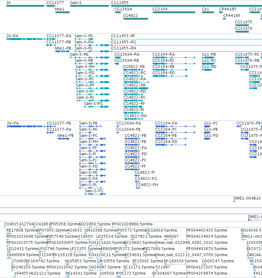Select the CG13694-RB transcript
The height and width of the screenshot is (278, 262).
point(117,64)
